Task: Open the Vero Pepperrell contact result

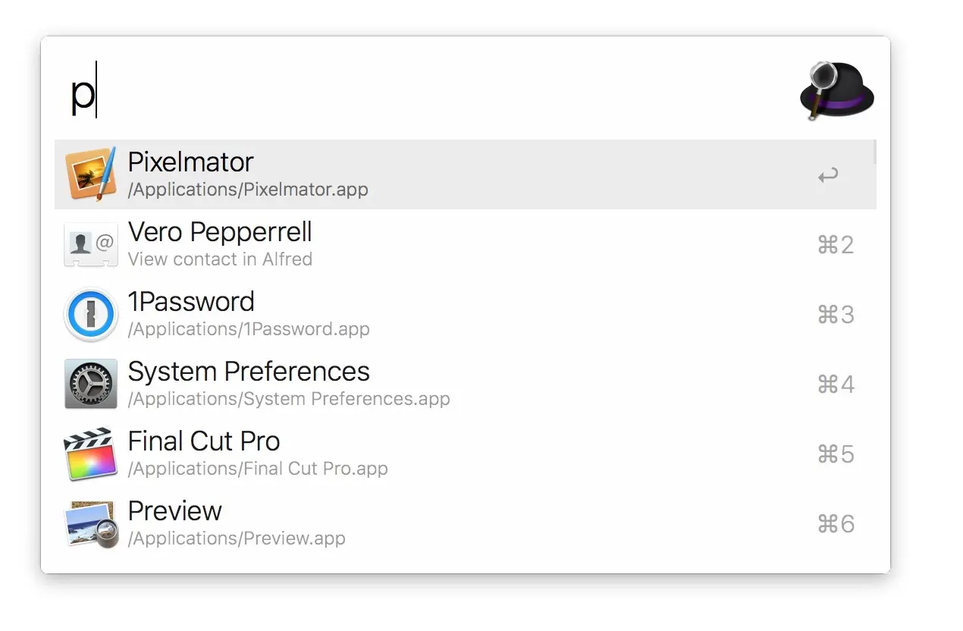Action: [220, 232]
